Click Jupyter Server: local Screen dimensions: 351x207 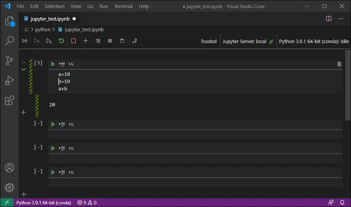click(248, 42)
